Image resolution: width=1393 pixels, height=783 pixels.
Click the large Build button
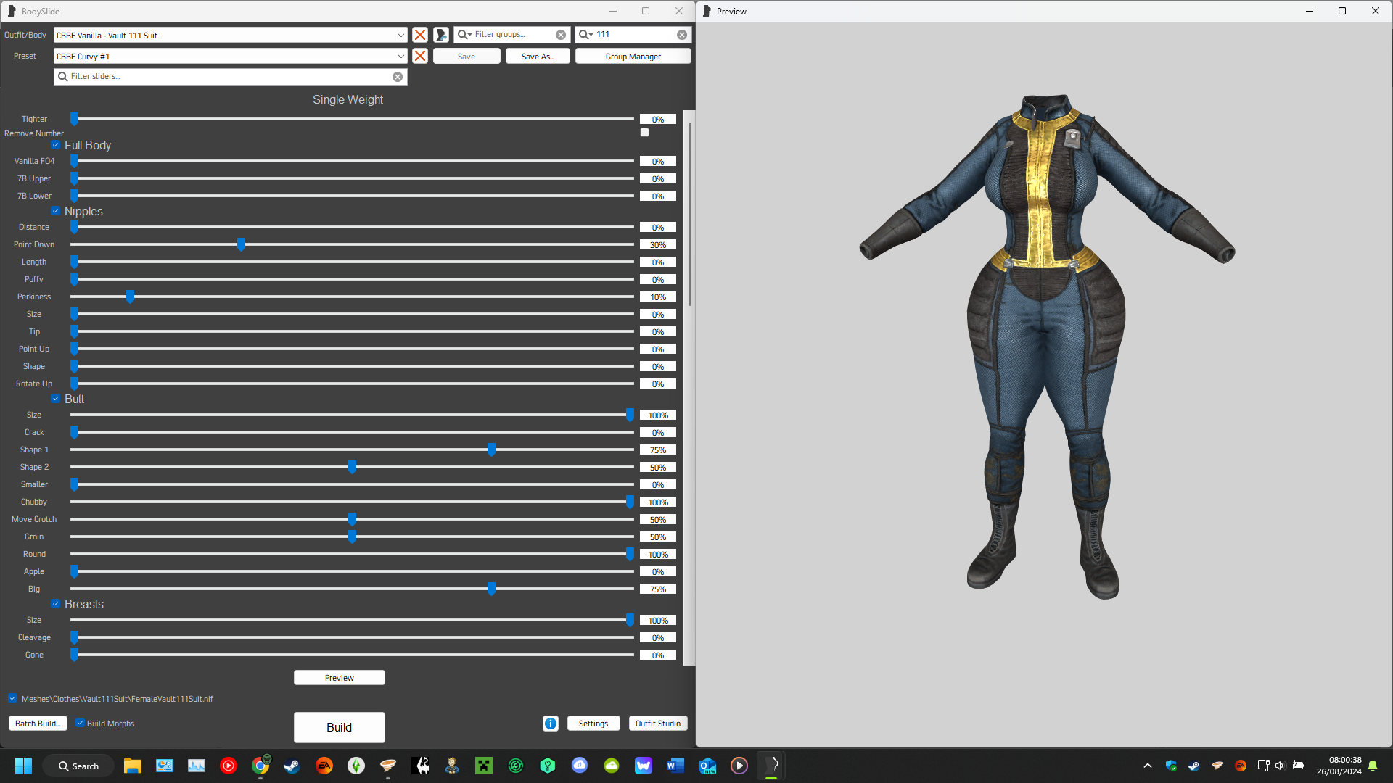339,727
